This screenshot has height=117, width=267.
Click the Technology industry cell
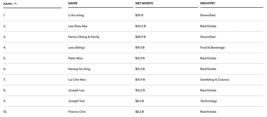pyautogui.click(x=208, y=101)
